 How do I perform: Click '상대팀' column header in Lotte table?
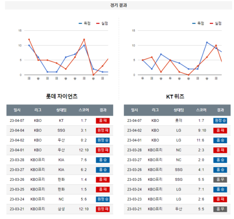pyautogui.click(x=61, y=110)
